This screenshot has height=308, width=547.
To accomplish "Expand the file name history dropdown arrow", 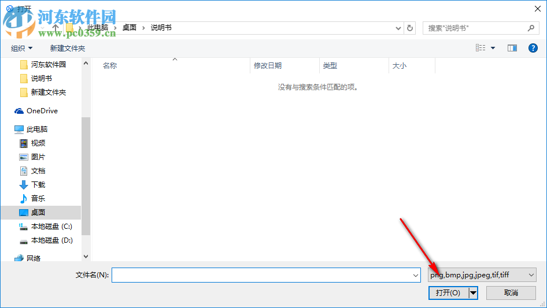I will (x=416, y=275).
